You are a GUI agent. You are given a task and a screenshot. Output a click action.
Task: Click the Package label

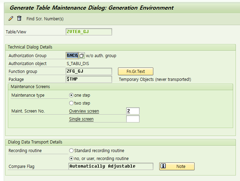point(16,79)
